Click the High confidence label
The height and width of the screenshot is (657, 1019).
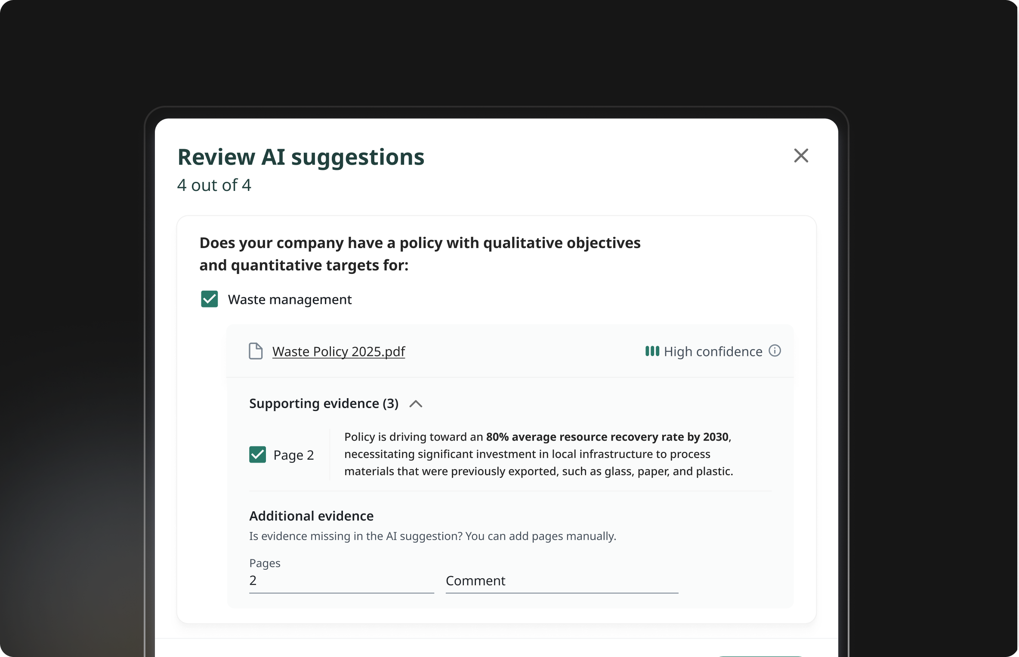coord(713,352)
